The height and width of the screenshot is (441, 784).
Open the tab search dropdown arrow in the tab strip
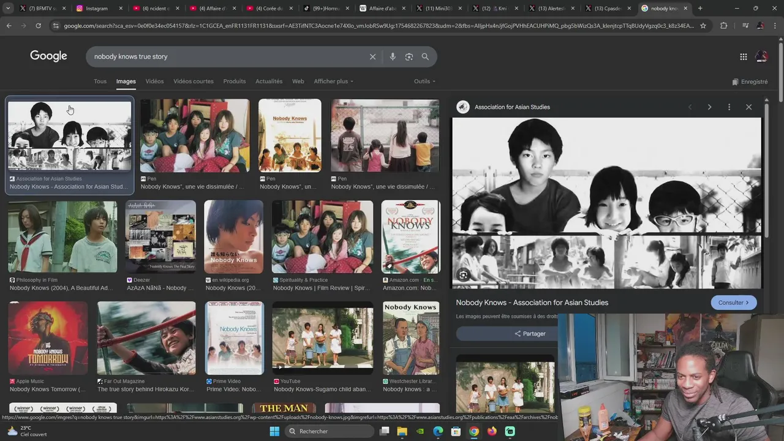[9, 9]
